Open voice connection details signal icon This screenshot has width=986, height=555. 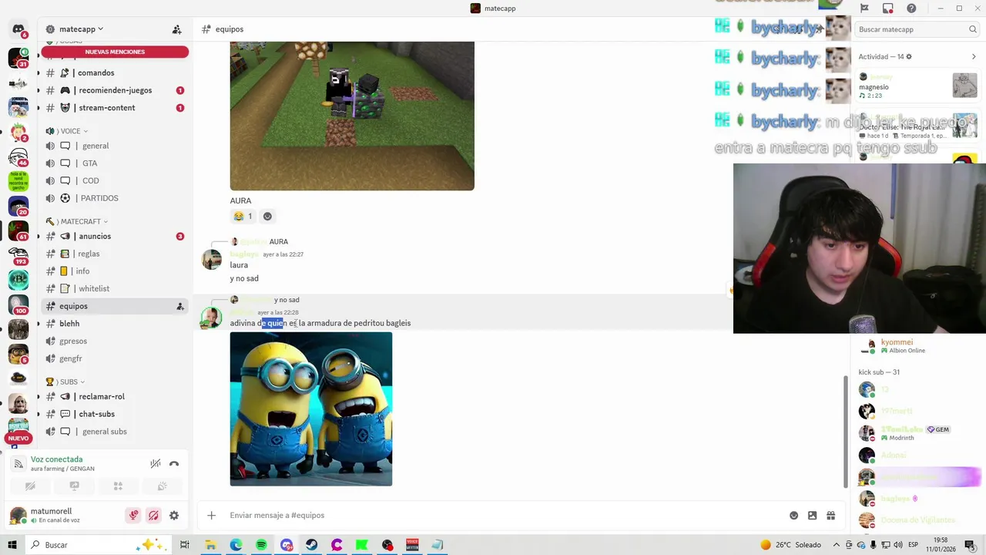(x=18, y=463)
